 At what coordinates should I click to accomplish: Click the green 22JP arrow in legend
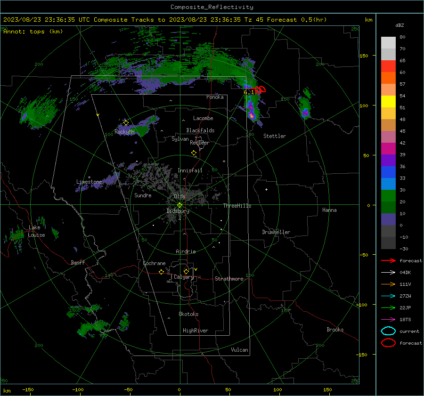pyautogui.click(x=388, y=307)
